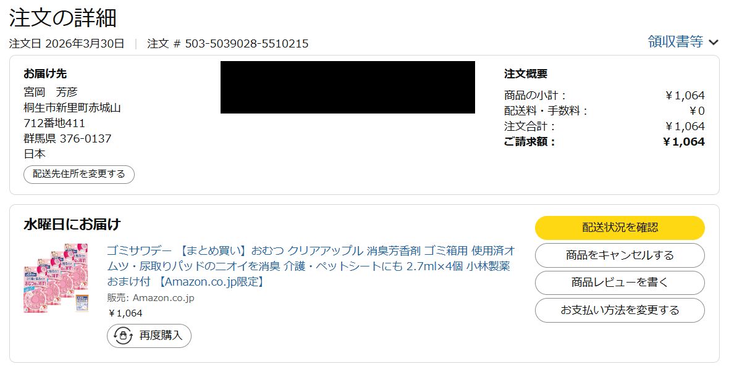Screen dimensions: 729x372
Task: Open the ゴミサワデー product title link
Action: [311, 266]
